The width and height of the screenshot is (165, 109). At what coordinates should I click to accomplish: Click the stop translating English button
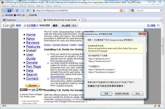(x=69, y=25)
